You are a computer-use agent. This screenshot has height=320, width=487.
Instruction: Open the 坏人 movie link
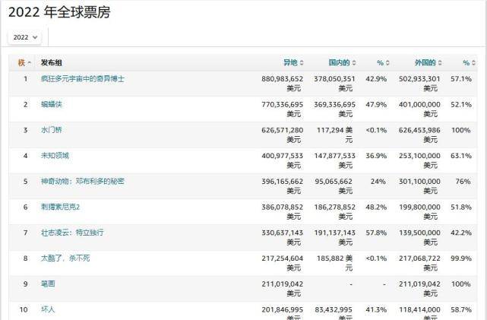[x=48, y=309]
